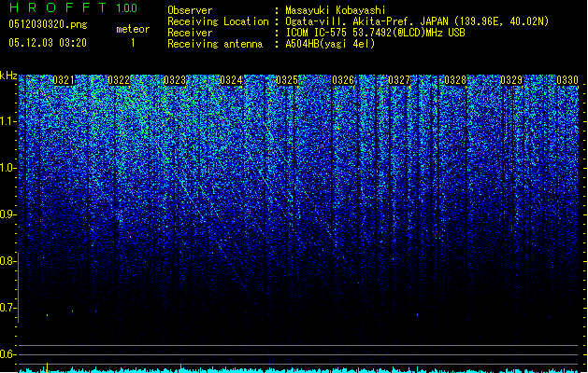Image resolution: width=588 pixels, height=373 pixels.
Task: Click the cyan signal level strip
Action: point(298,370)
